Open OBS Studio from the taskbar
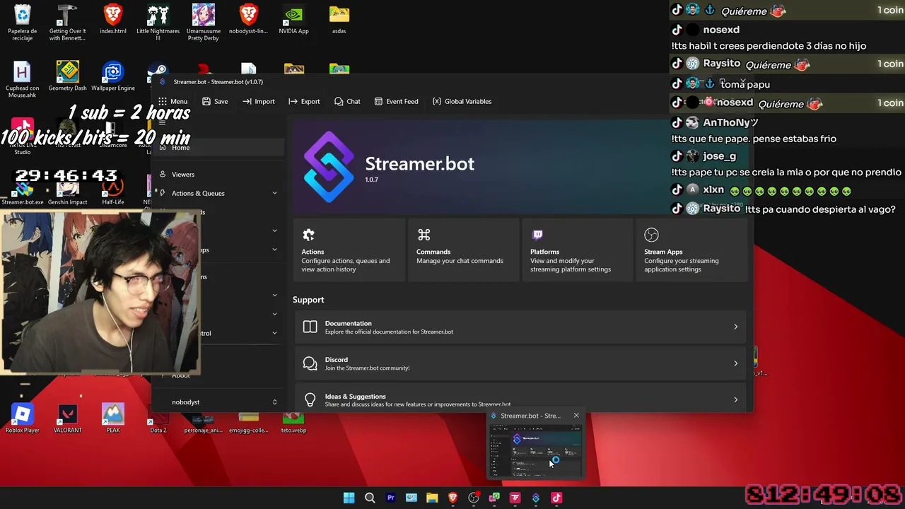905x509 pixels. 474,498
